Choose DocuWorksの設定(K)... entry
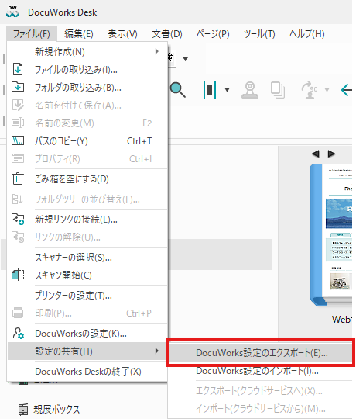 tap(87, 333)
